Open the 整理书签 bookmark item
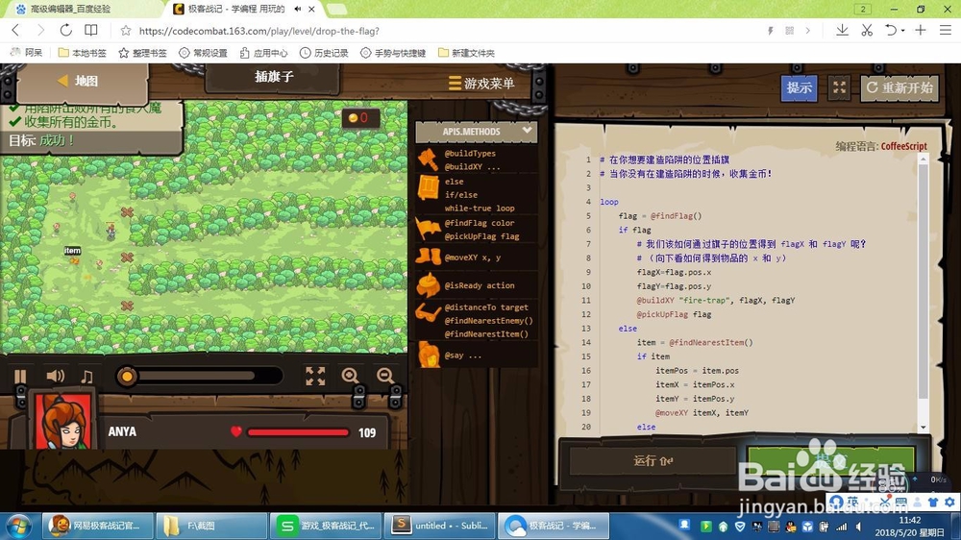961x540 pixels. click(142, 53)
